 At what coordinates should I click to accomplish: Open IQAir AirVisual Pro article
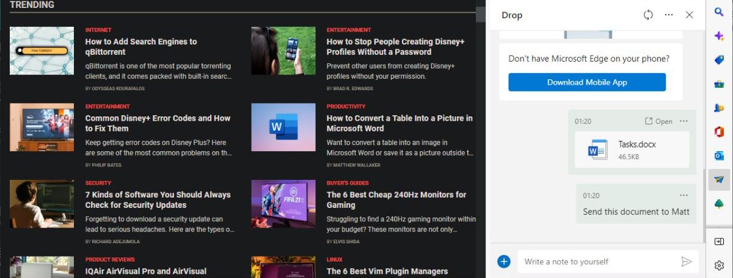146,271
